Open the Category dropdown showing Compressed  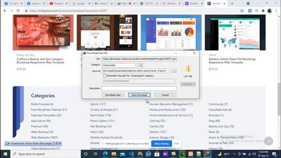point(119,65)
